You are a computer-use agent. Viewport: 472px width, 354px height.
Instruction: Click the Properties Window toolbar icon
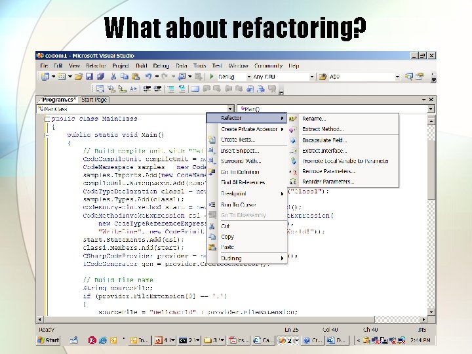click(420, 77)
